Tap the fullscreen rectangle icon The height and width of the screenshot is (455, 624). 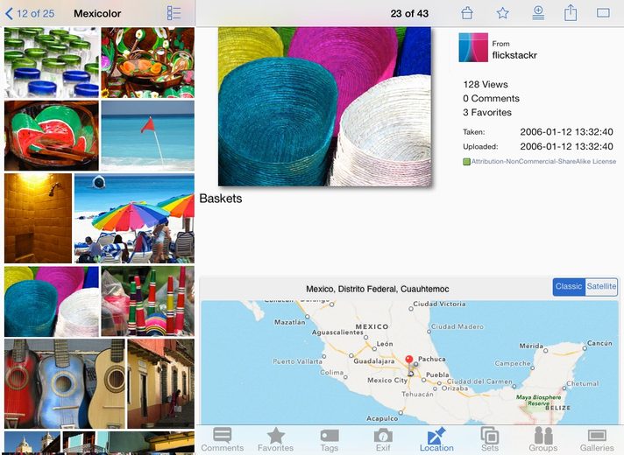[603, 13]
